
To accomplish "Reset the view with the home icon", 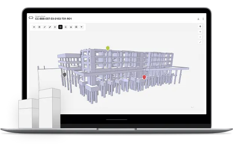I will pos(71,27).
